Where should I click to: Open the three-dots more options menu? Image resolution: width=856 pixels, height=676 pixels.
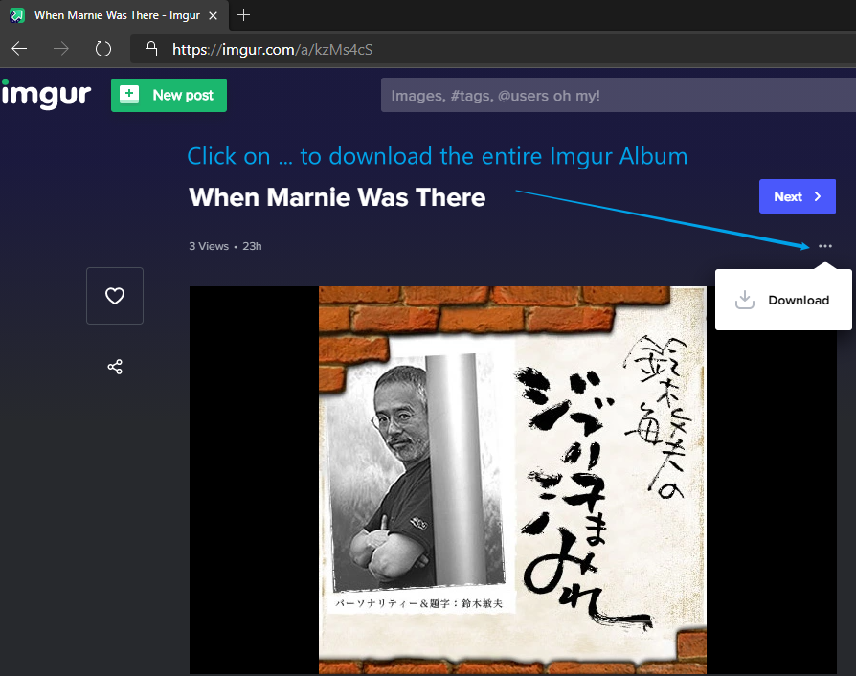[825, 246]
